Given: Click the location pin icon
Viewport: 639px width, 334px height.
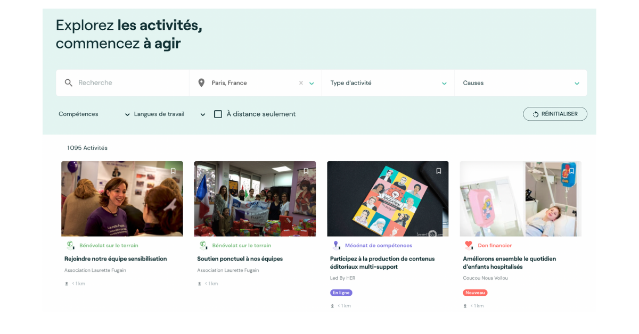Looking at the screenshot, I should click(201, 83).
